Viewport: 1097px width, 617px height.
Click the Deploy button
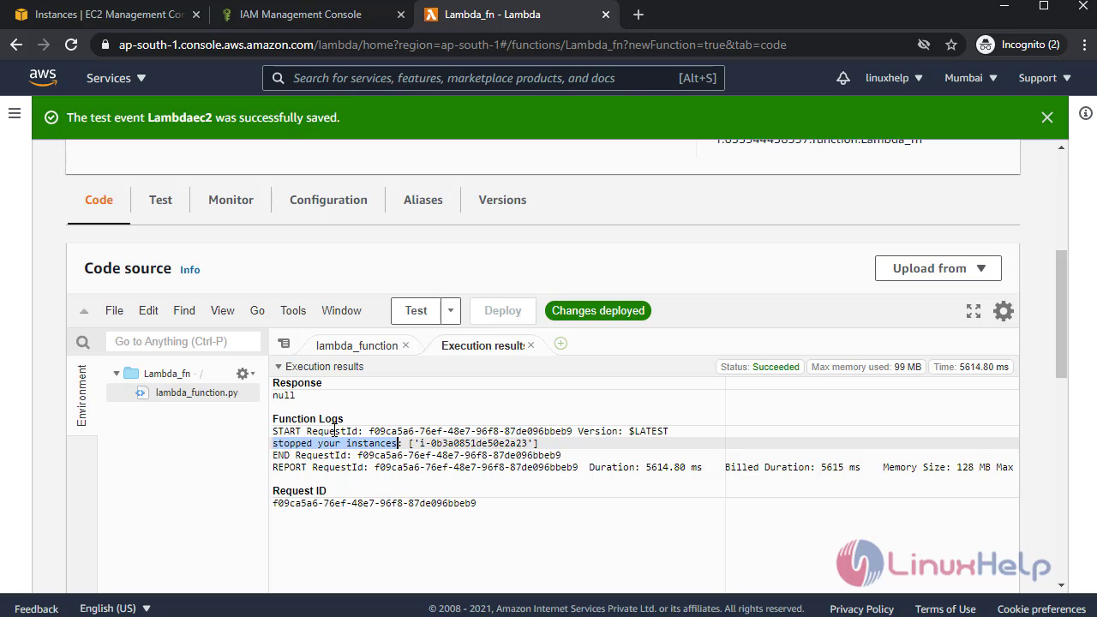(x=503, y=311)
